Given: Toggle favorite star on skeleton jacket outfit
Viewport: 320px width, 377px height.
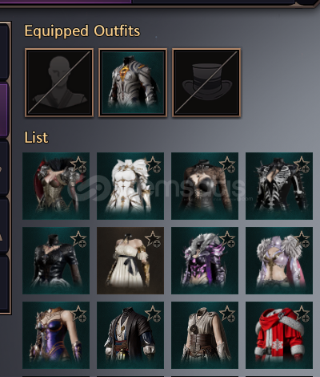Looking at the screenshot, I should tap(302, 164).
